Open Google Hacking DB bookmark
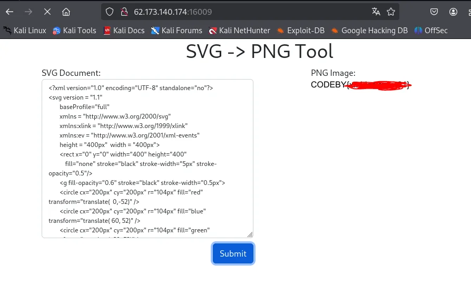471x294 pixels. [369, 31]
